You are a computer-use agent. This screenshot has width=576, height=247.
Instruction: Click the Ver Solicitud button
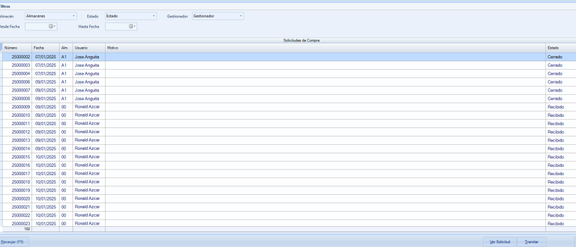pyautogui.click(x=499, y=241)
